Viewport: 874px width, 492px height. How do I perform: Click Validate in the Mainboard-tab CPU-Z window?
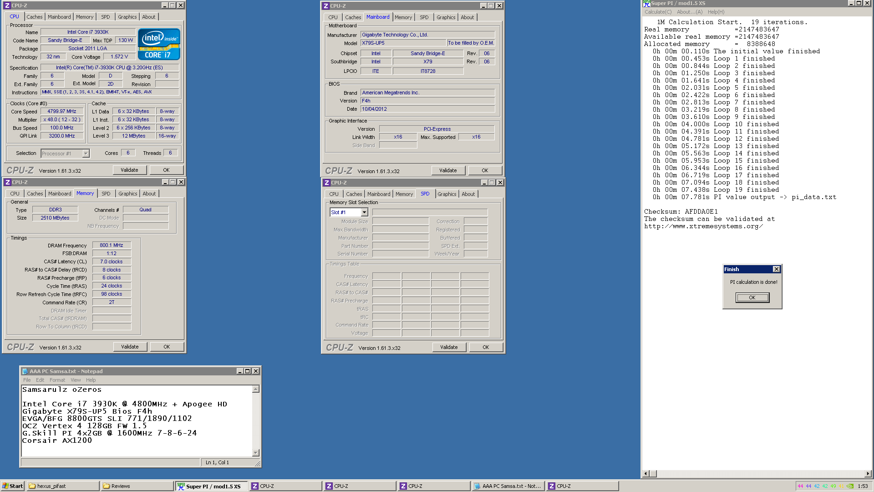coord(448,170)
